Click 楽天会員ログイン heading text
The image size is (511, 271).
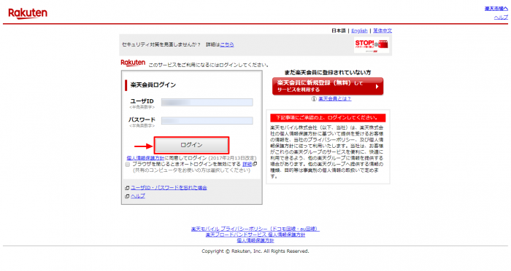point(153,85)
